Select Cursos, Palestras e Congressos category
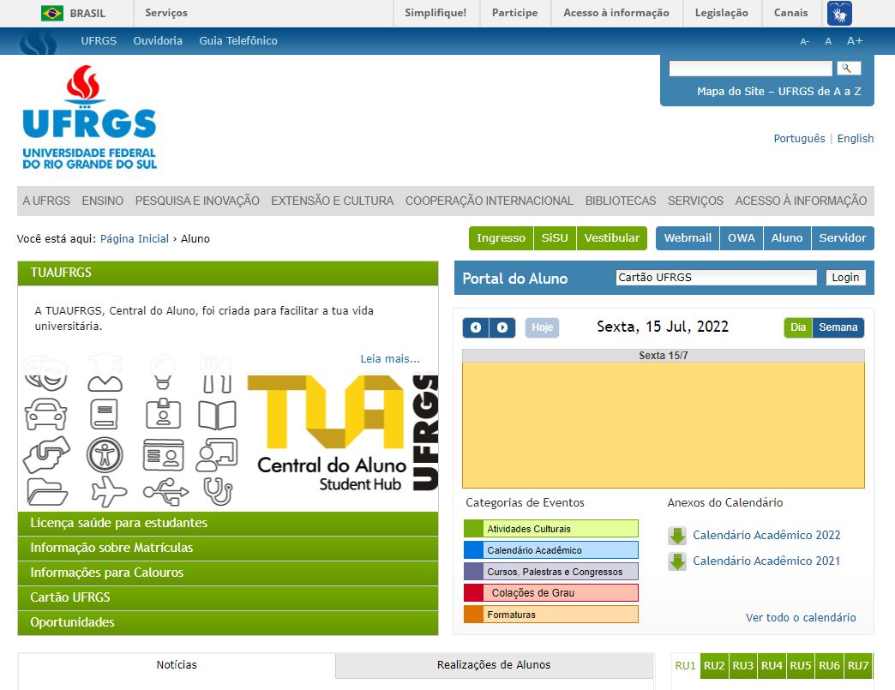The image size is (895, 690). point(551,572)
